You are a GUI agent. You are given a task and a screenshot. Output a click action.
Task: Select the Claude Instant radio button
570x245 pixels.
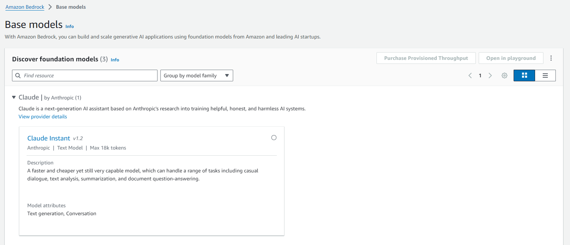coord(274,138)
